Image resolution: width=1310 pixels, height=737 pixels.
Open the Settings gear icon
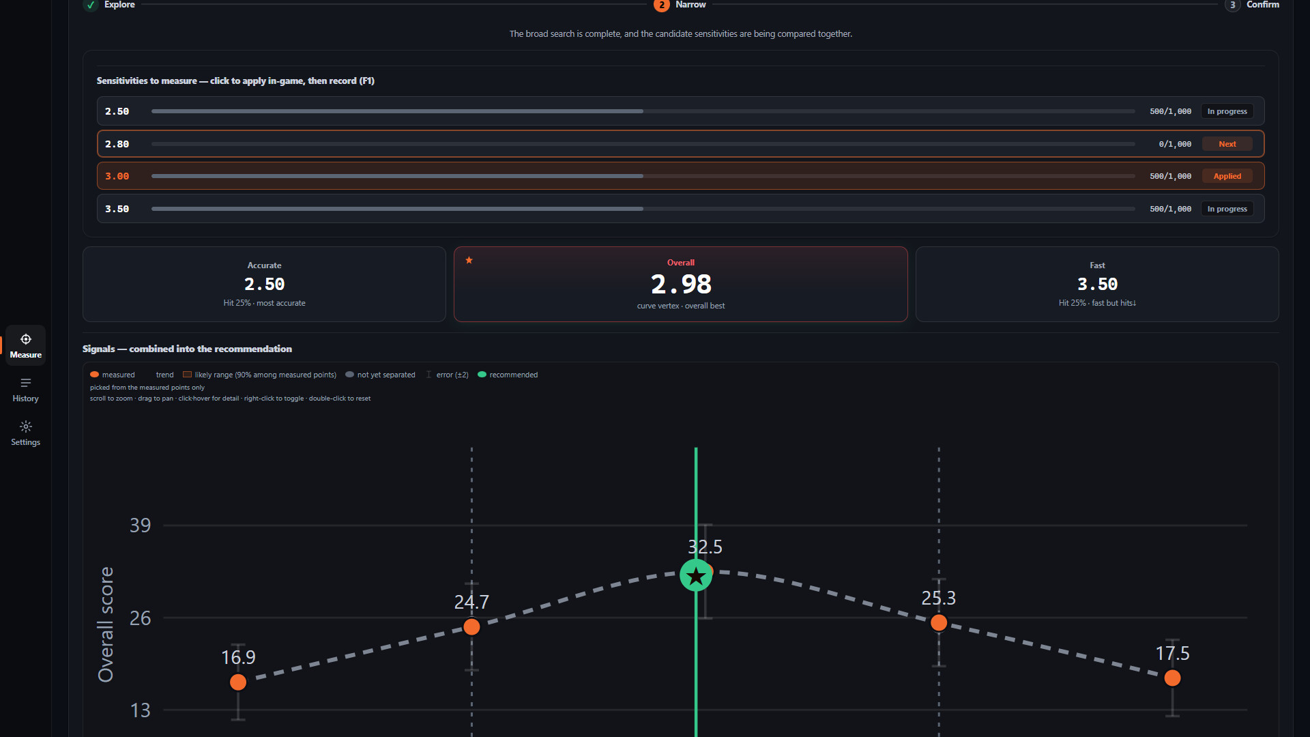coord(26,427)
